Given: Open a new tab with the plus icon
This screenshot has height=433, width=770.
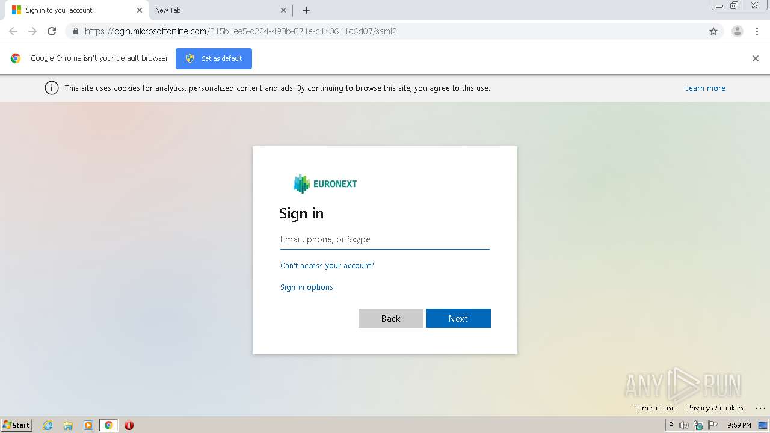Looking at the screenshot, I should [x=306, y=10].
